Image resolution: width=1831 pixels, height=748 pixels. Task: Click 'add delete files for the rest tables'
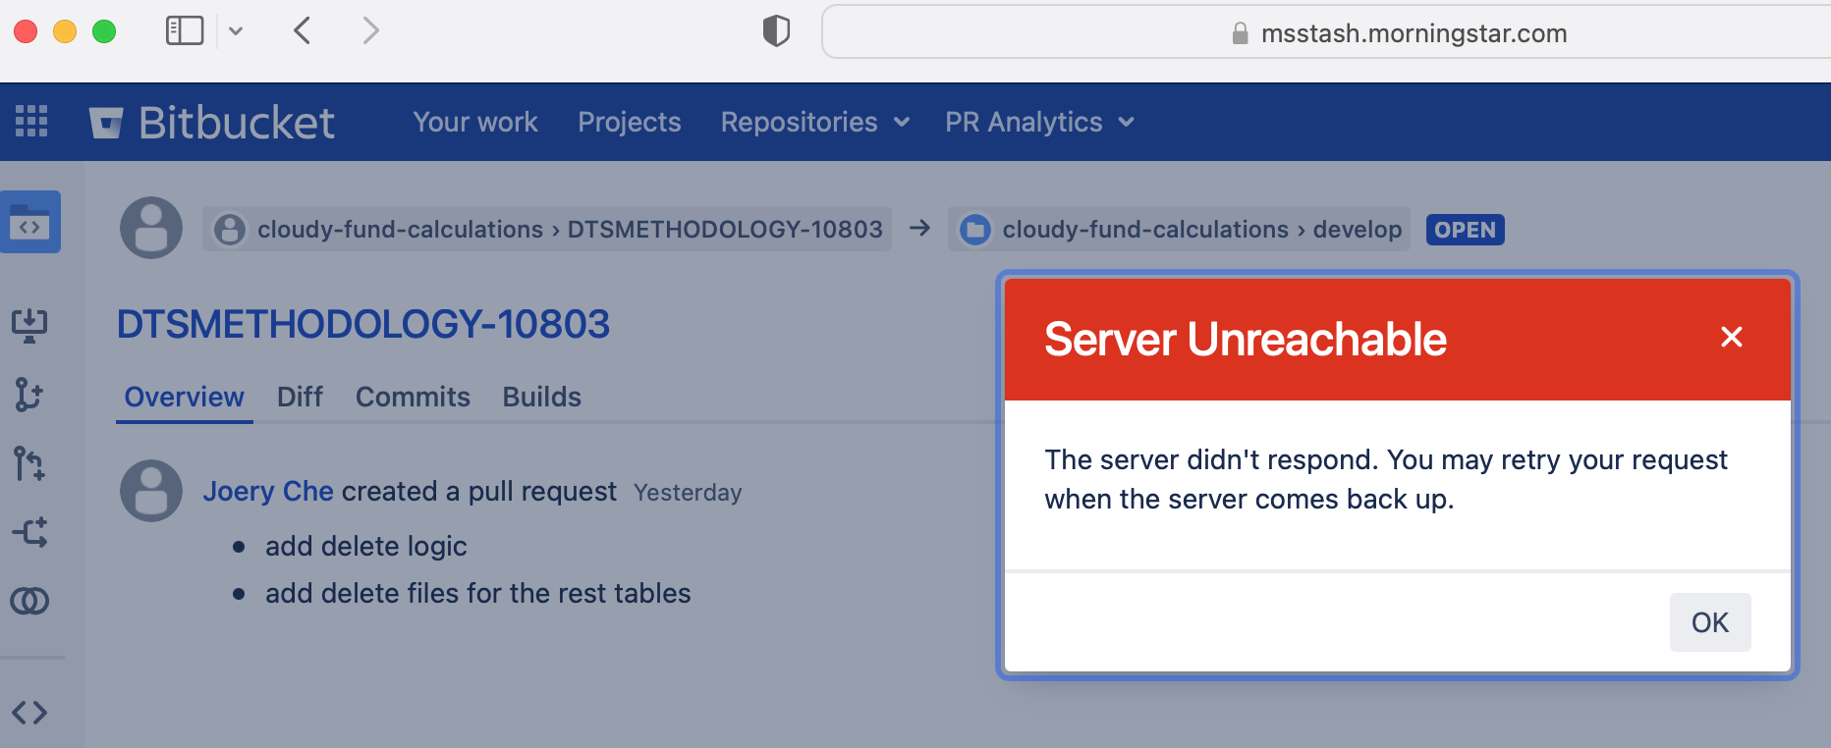(478, 593)
